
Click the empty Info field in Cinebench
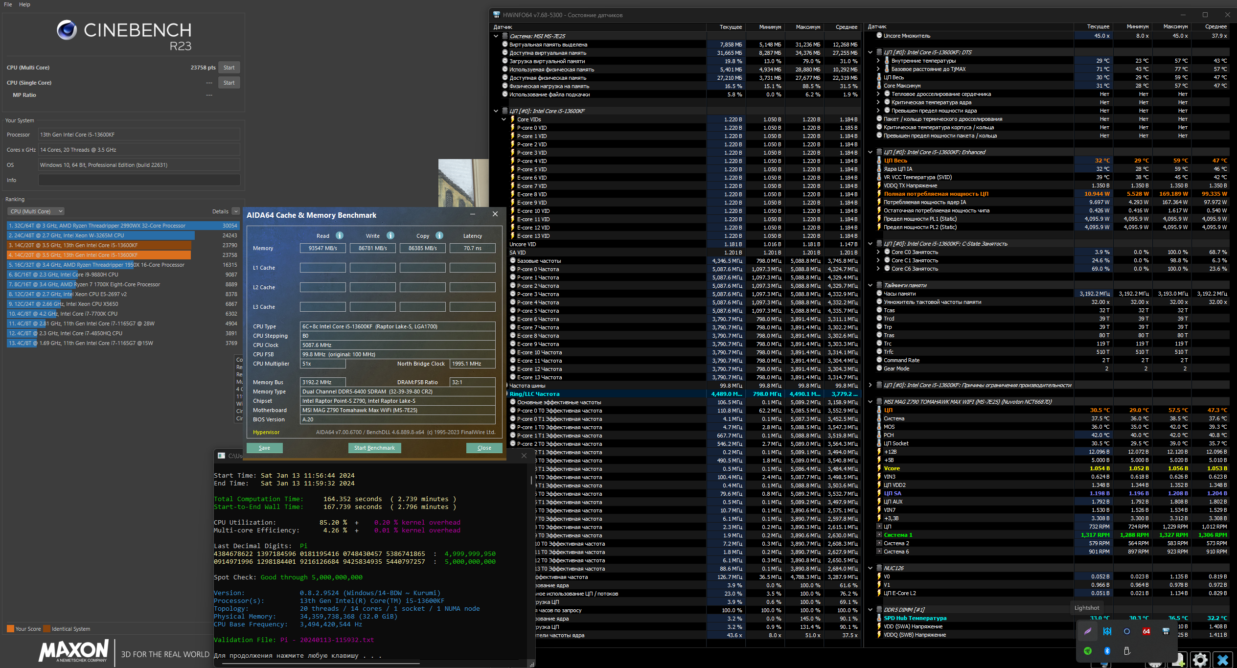pyautogui.click(x=139, y=180)
